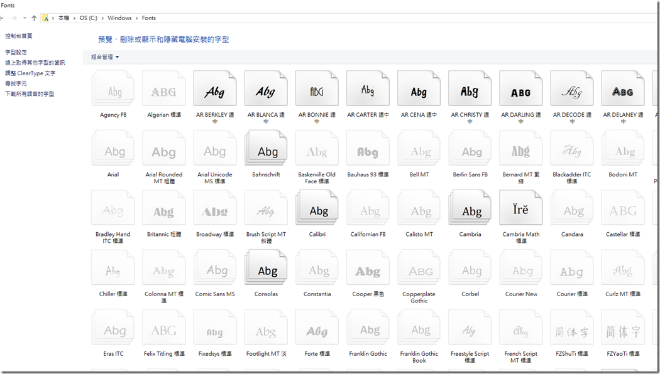Select the Curlz MT font icon
The image size is (660, 374).
tap(623, 267)
